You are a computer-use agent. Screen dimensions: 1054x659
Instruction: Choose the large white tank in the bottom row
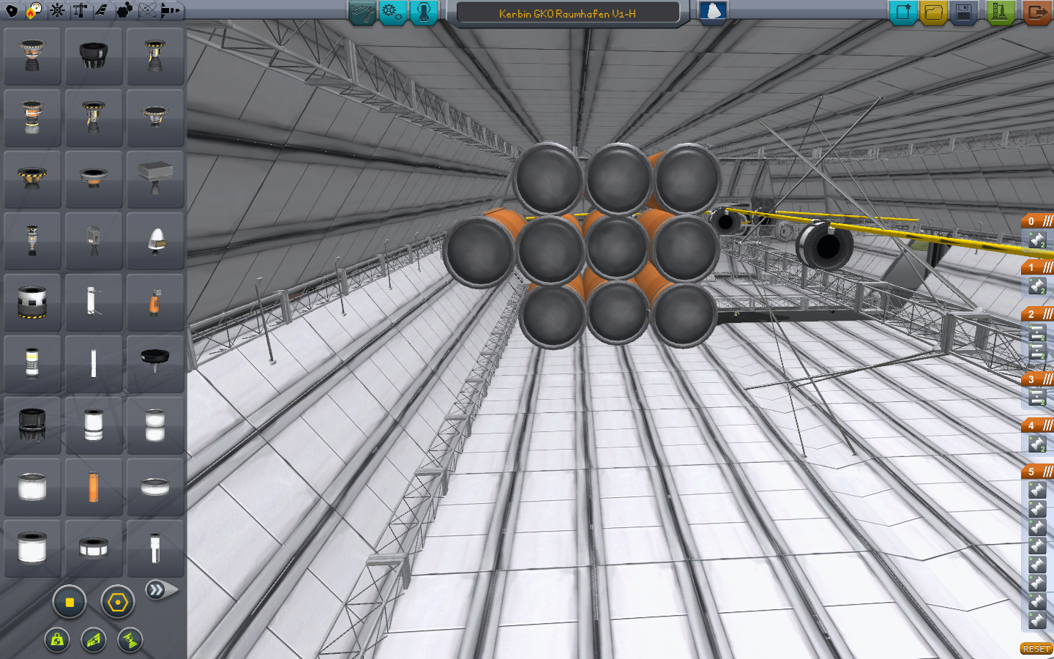(x=32, y=548)
